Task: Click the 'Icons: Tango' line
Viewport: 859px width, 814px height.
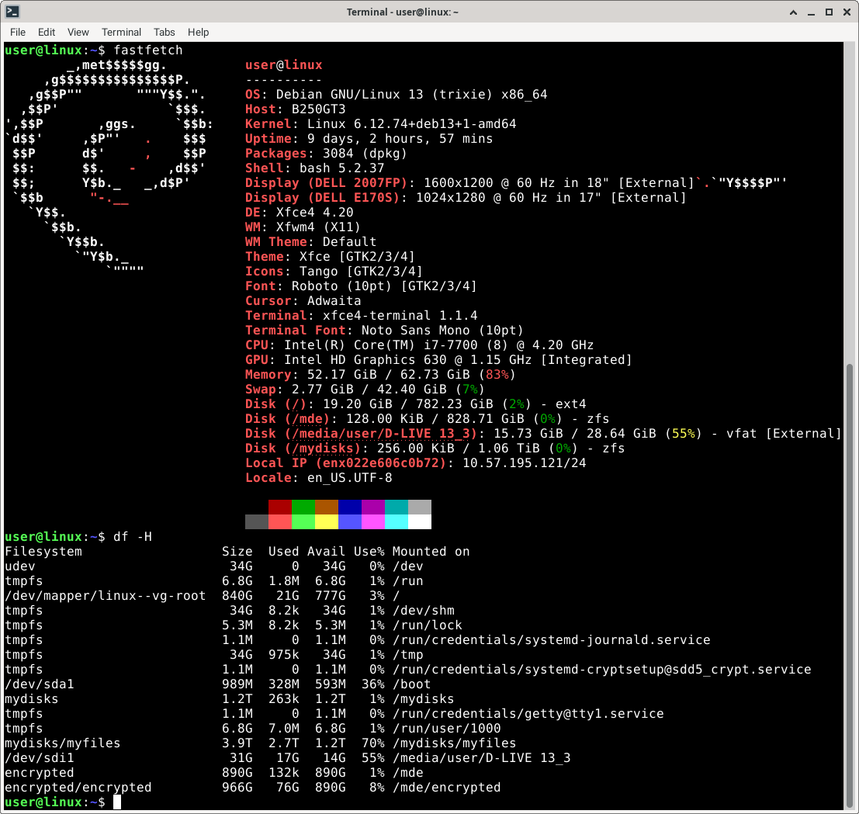Action: (x=334, y=271)
